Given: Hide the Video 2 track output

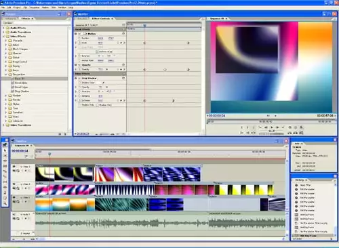Looking at the screenshot, I should [x=14, y=184].
